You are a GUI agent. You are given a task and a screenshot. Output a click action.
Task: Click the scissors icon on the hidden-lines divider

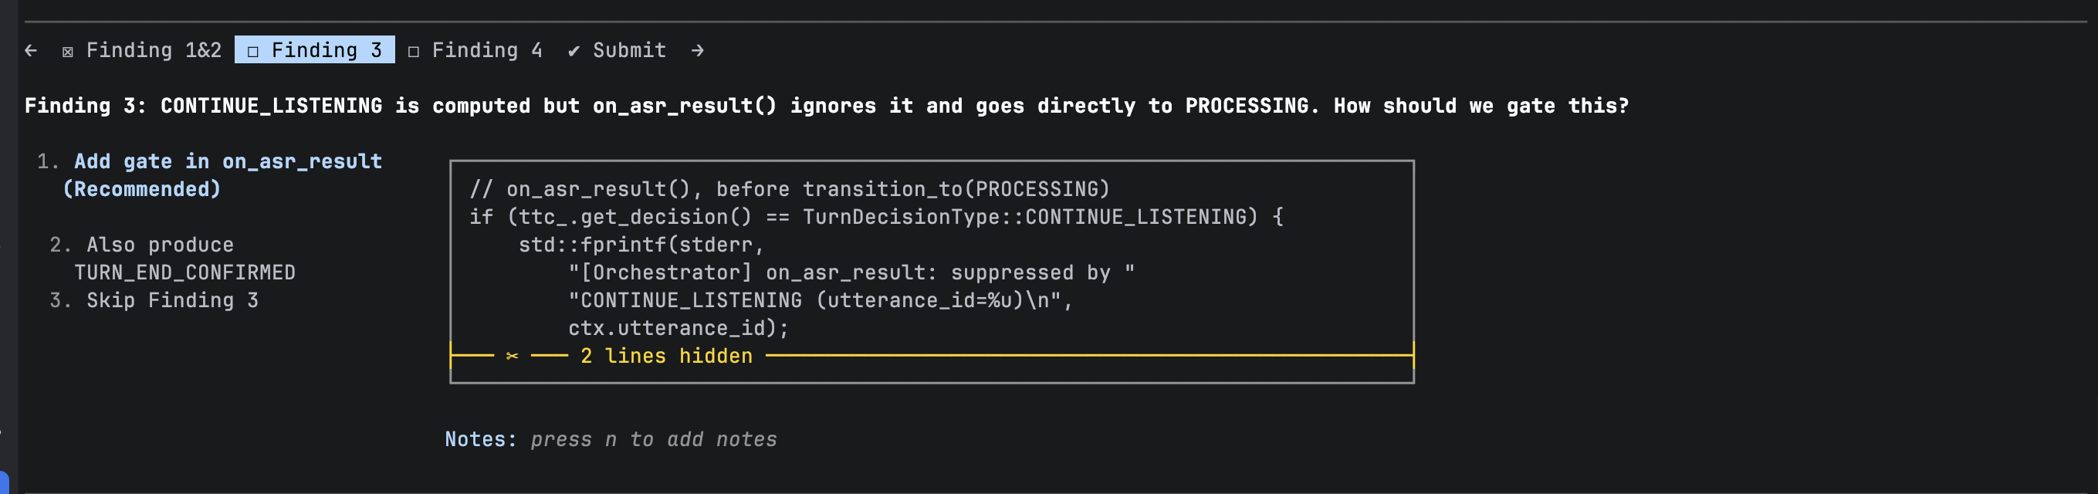pyautogui.click(x=512, y=356)
